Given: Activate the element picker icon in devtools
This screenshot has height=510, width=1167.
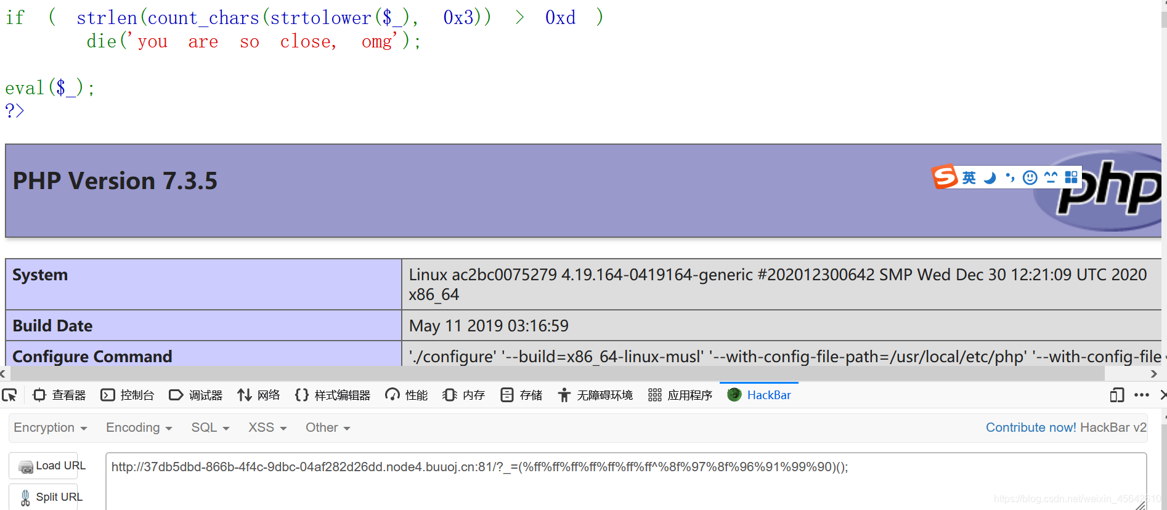Looking at the screenshot, I should coord(9,395).
